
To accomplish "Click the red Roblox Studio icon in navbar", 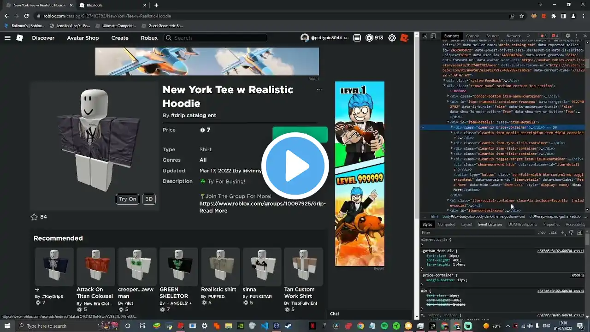I will tap(404, 38).
